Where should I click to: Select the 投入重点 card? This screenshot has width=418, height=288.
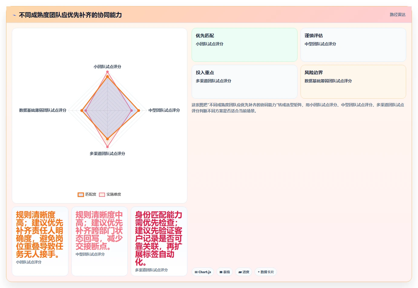tap(245, 82)
